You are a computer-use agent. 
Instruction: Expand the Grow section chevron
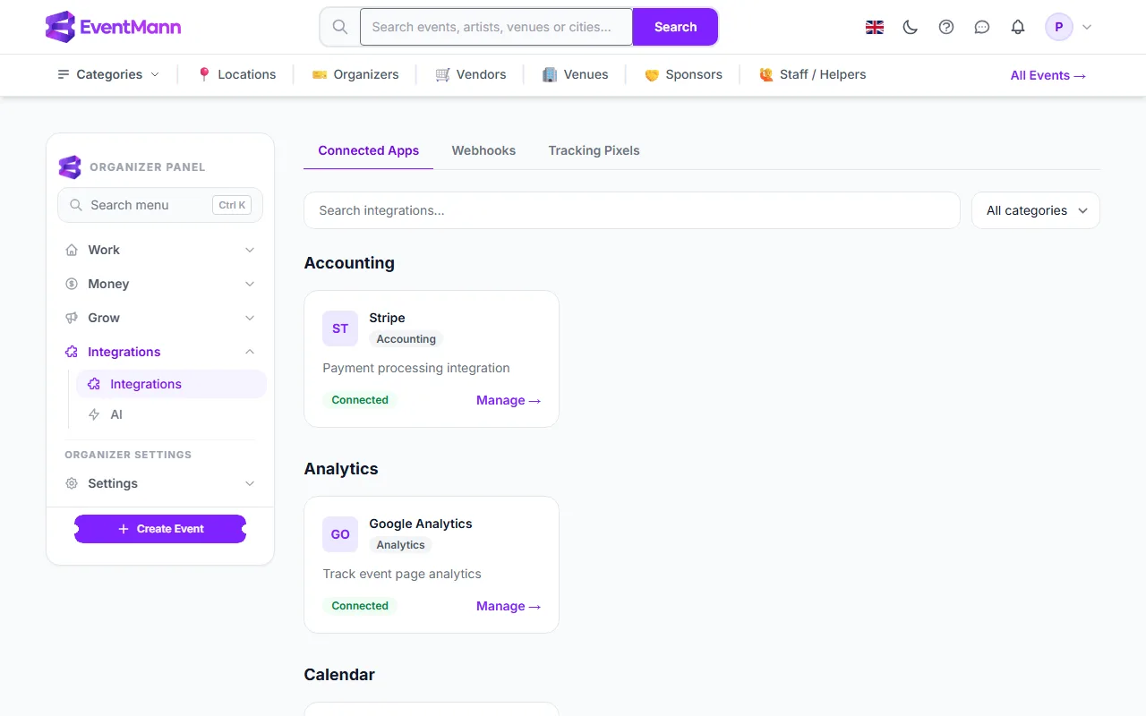point(250,318)
